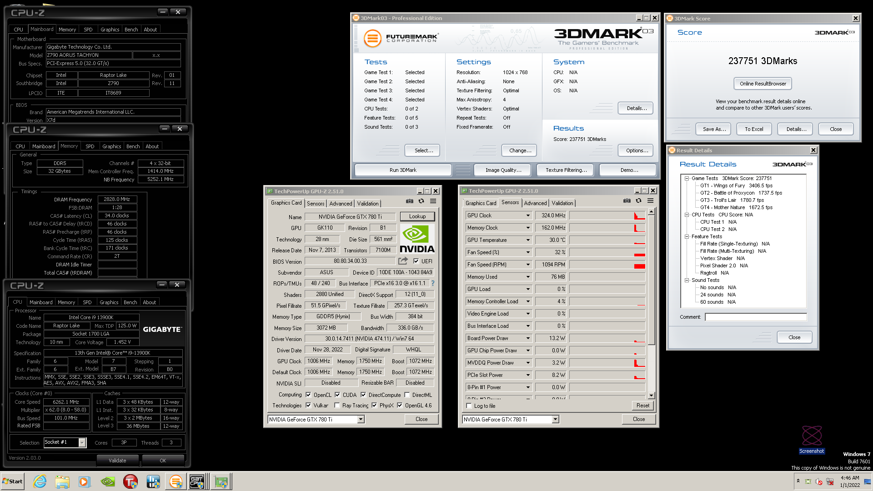Image resolution: width=873 pixels, height=491 pixels.
Task: Click Run 3DMark button
Action: [403, 170]
